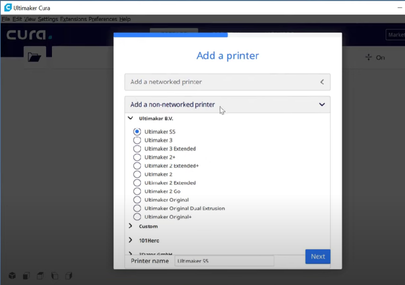Open the File menu
Screen dimensions: 405x285
(x=5, y=19)
